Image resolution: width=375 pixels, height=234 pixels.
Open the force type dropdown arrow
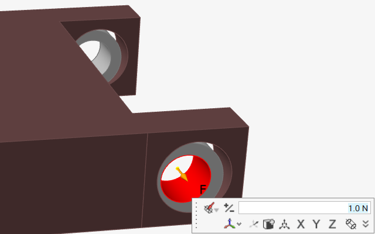[x=217, y=209]
